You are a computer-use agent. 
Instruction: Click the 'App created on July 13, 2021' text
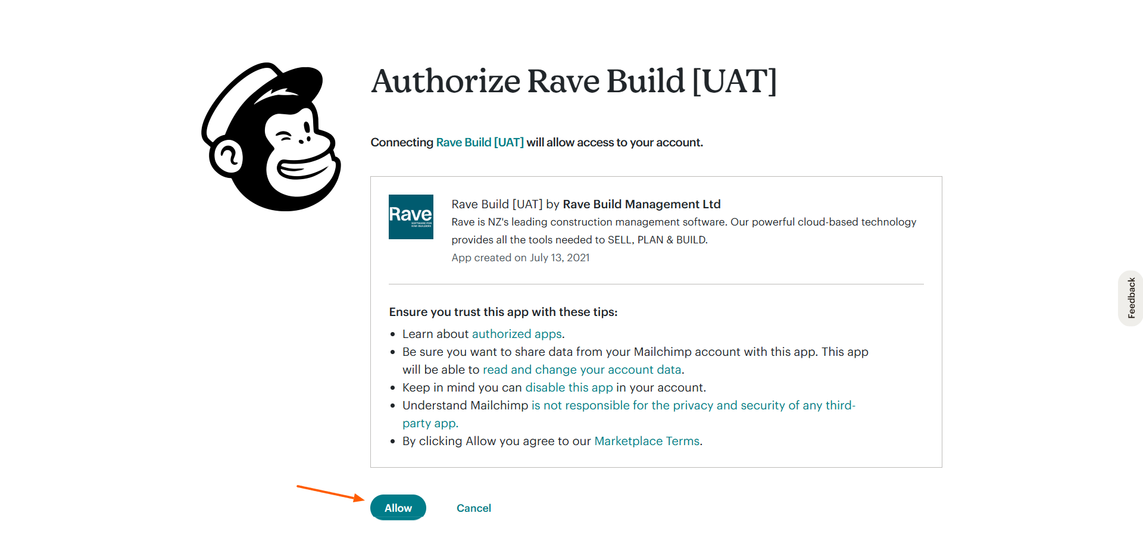tap(520, 258)
